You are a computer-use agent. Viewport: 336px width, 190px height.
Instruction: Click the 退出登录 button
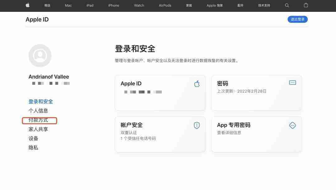click(297, 19)
